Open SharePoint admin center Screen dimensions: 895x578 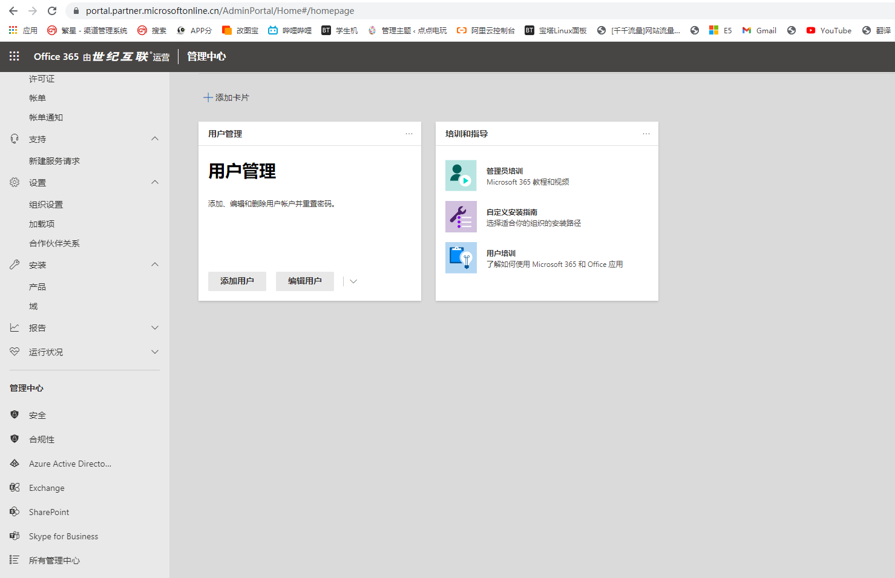tap(49, 512)
